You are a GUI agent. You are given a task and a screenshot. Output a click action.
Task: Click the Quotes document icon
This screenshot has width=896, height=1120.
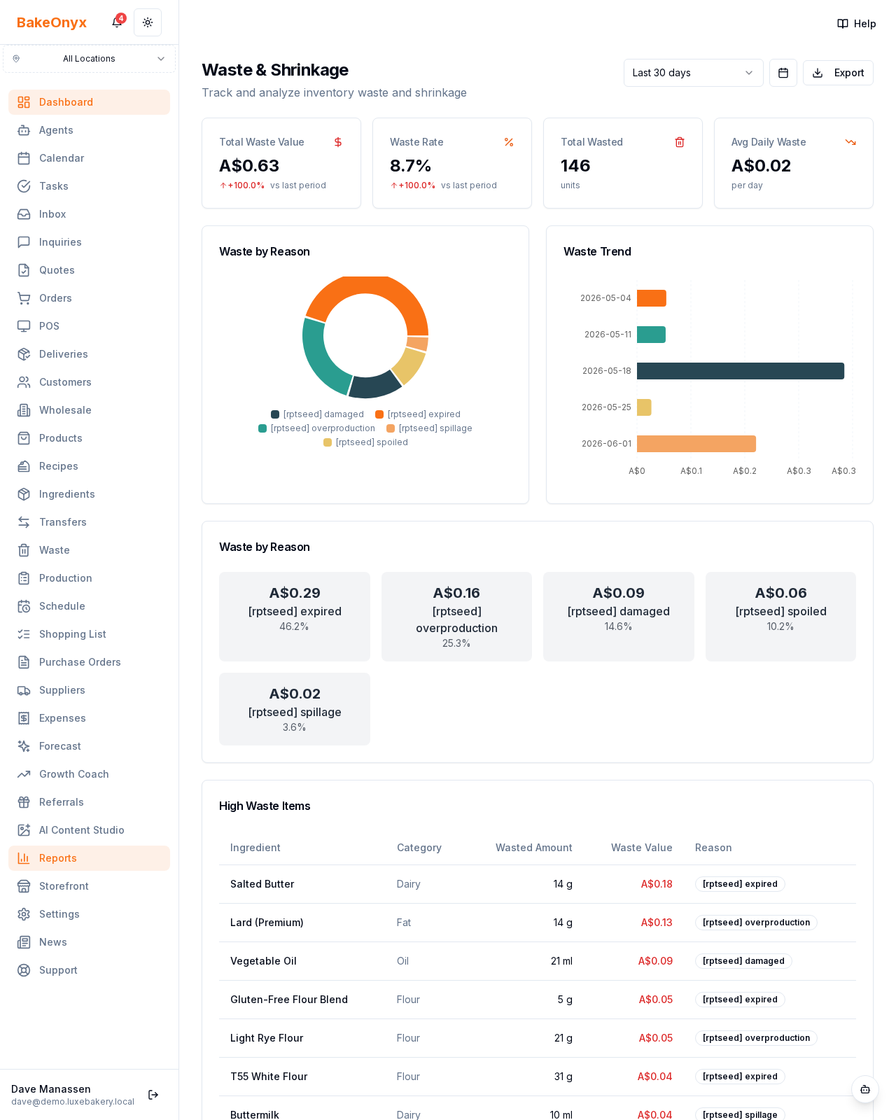coord(24,270)
